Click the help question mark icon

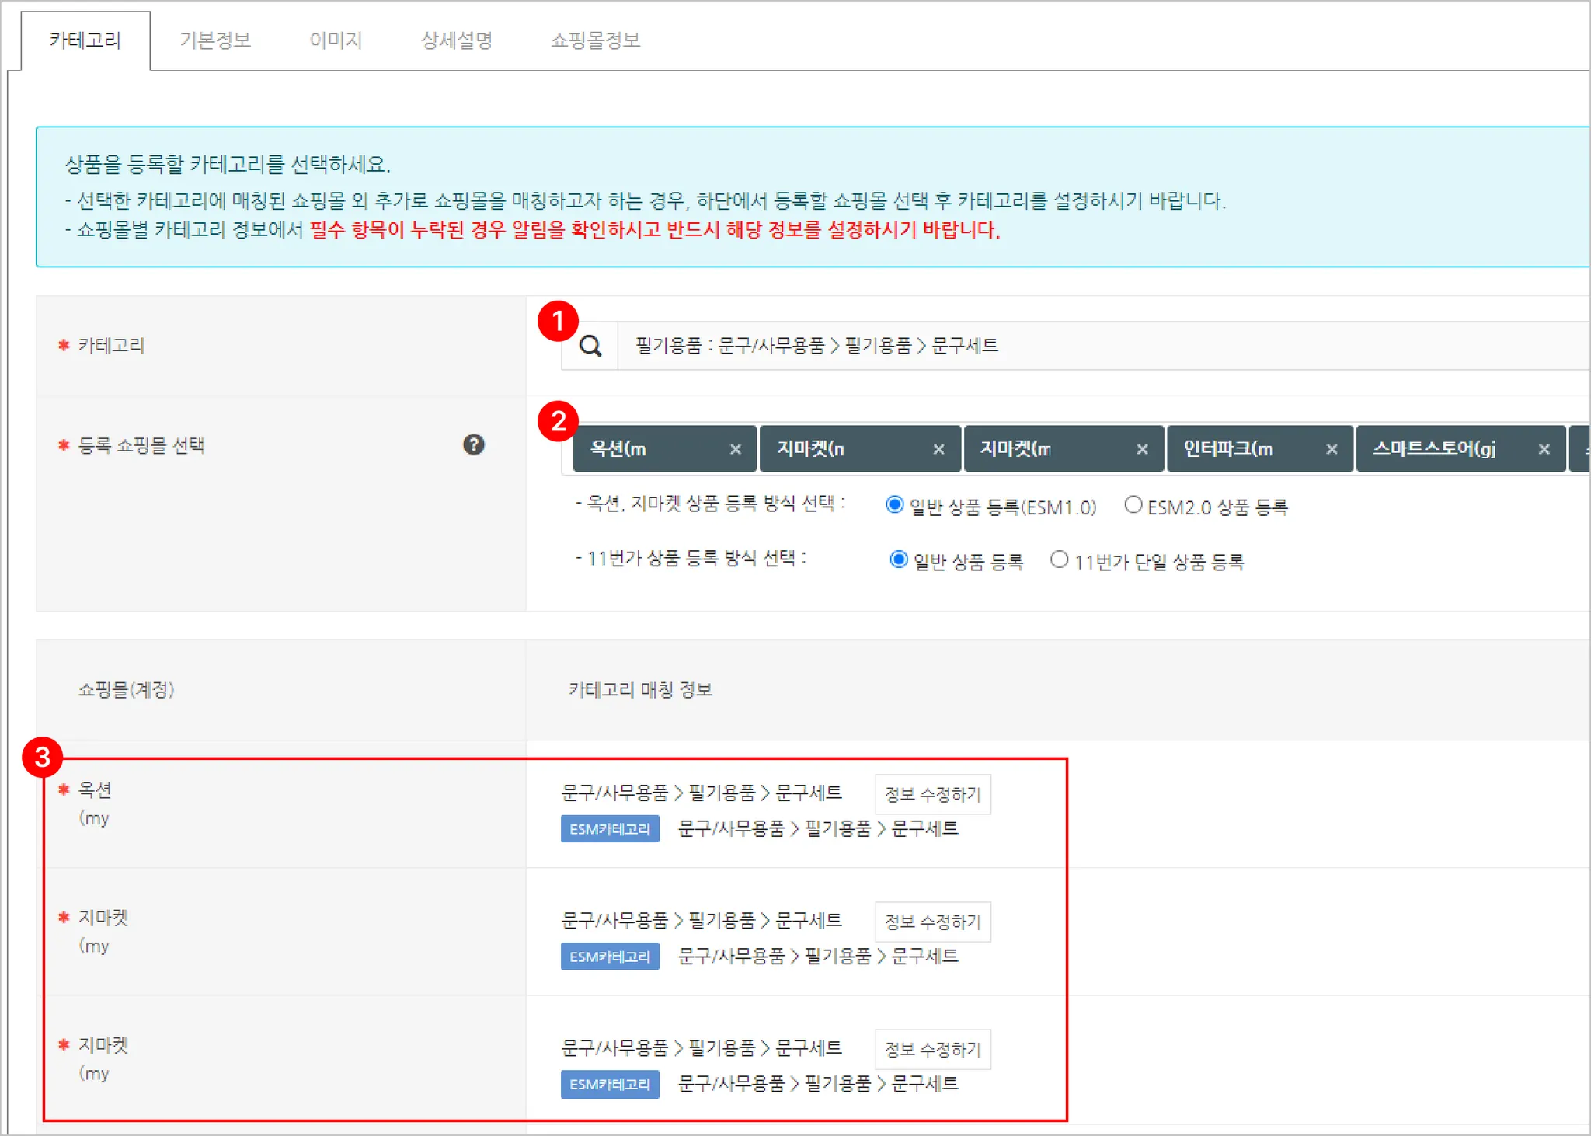[x=474, y=445]
